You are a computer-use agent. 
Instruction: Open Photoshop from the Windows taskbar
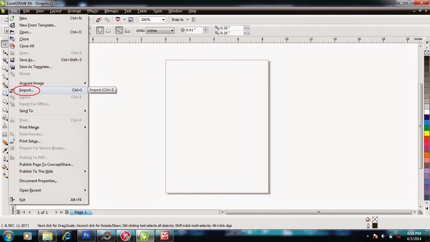point(86,235)
